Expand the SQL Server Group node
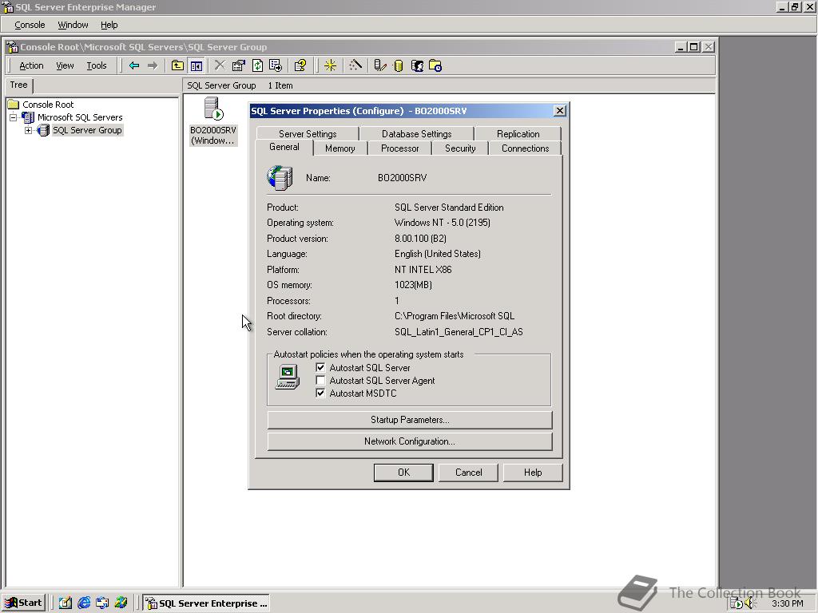The image size is (818, 613). tap(28, 130)
